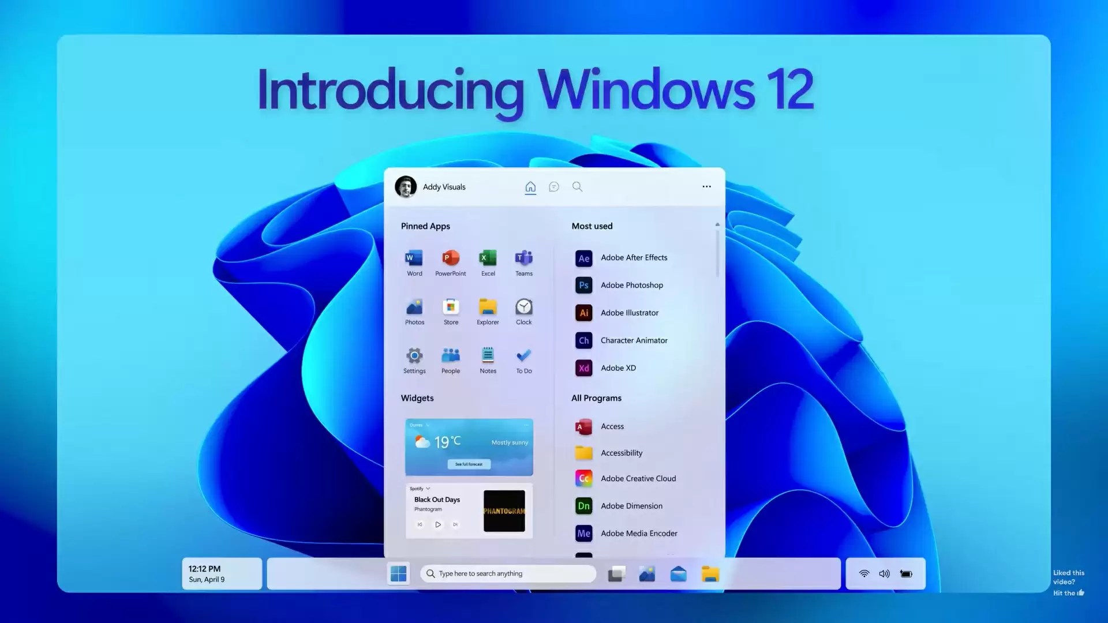Switch to the Search tab in Start menu
This screenshot has height=623, width=1108.
(577, 186)
